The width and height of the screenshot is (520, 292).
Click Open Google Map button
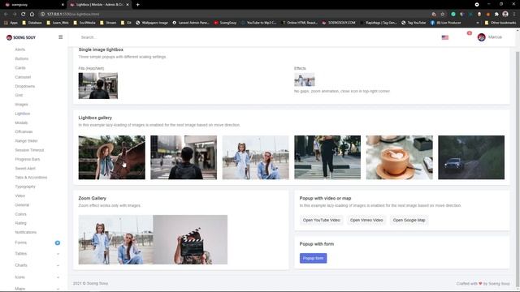click(409, 220)
